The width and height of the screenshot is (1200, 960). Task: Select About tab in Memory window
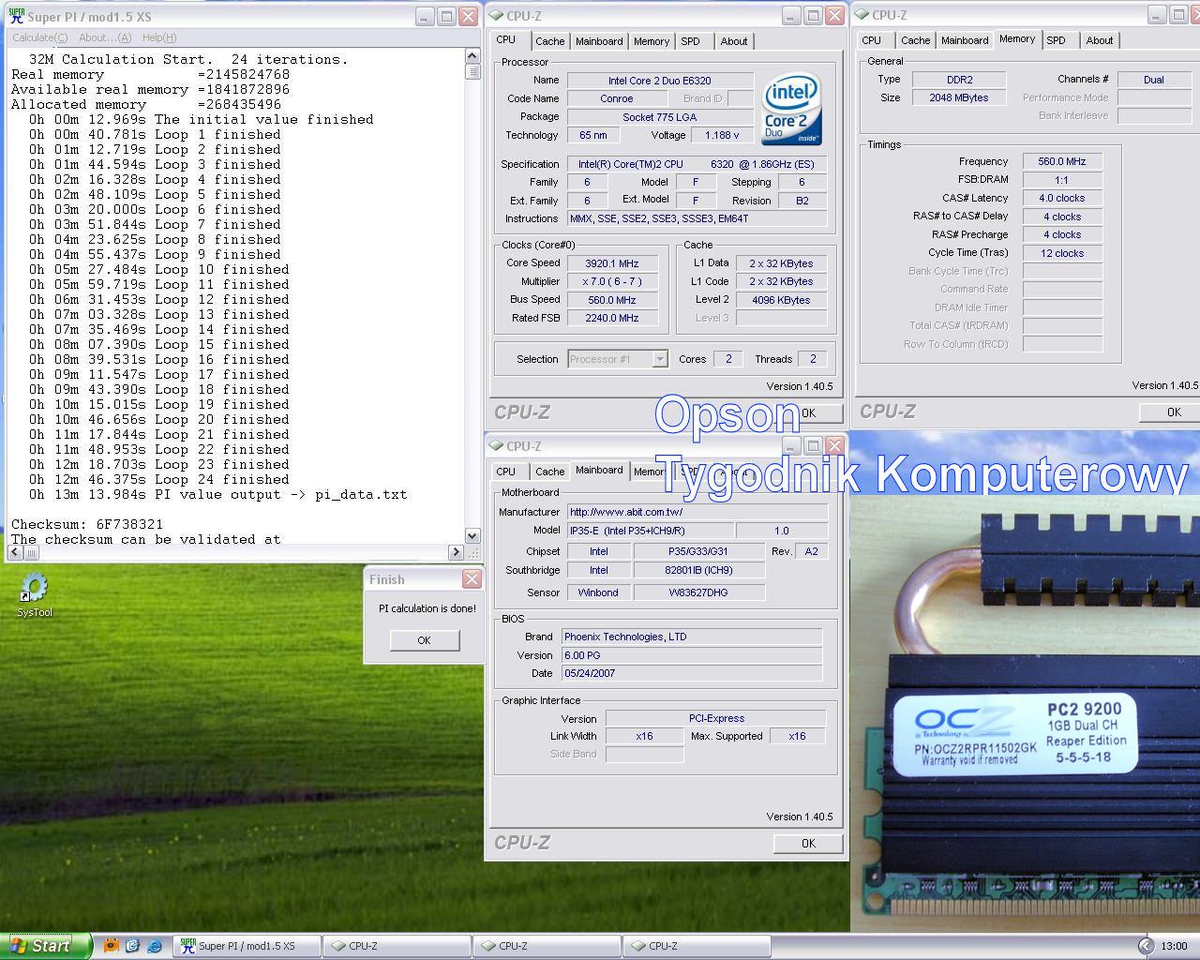[x=1100, y=40]
